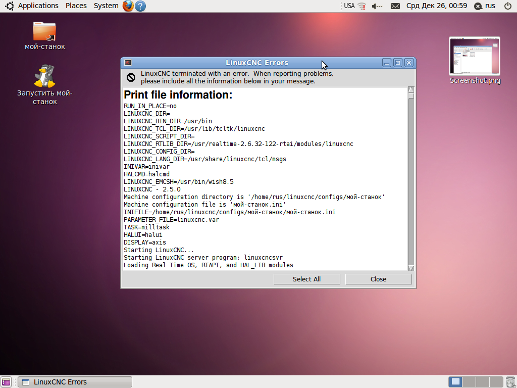Click the USA keyboard layout indicator
The width and height of the screenshot is (517, 388).
(349, 6)
